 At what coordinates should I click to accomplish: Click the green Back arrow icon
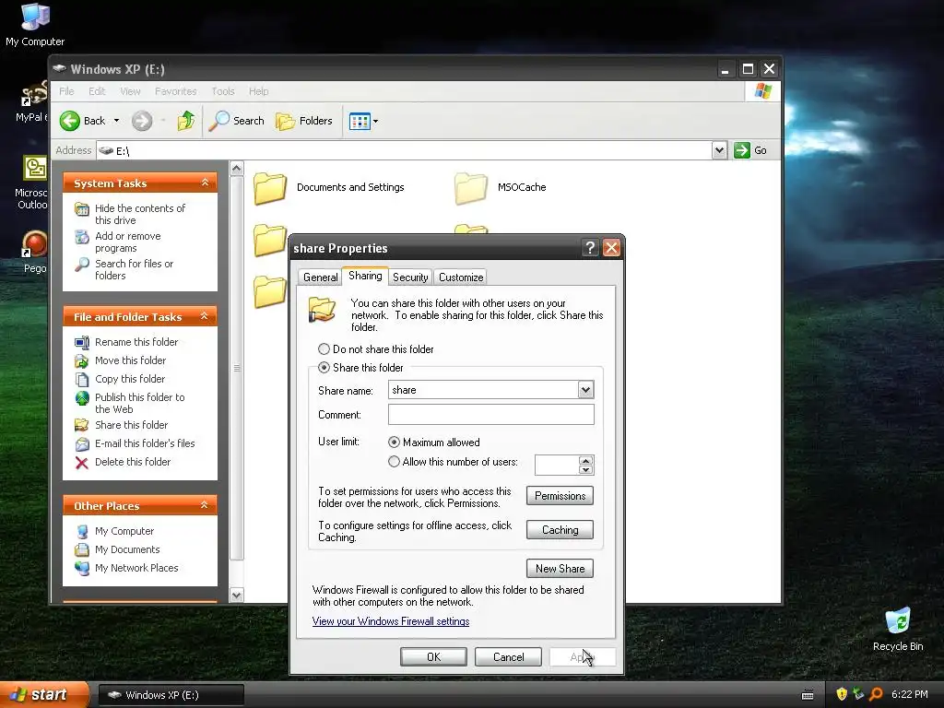(x=70, y=121)
